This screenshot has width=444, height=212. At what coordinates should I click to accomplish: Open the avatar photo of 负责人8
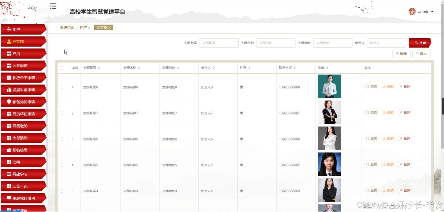(x=330, y=86)
